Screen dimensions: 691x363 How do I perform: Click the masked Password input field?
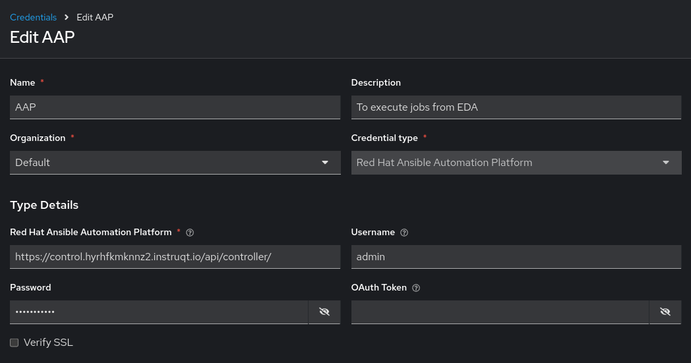click(159, 312)
